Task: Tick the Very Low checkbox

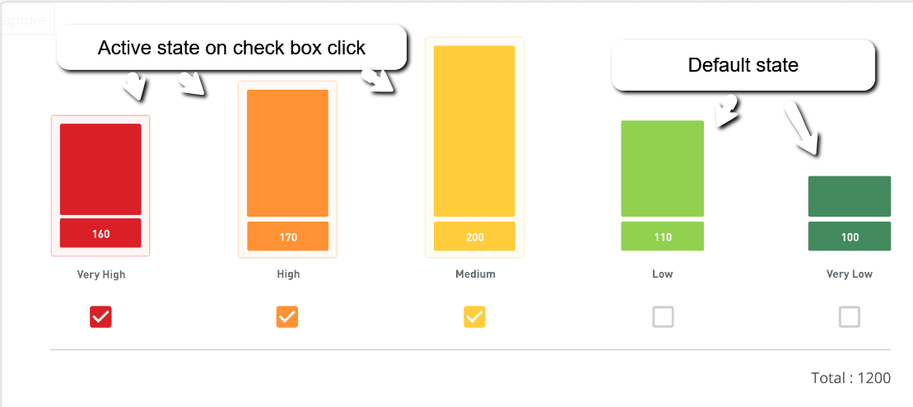Action: [850, 317]
